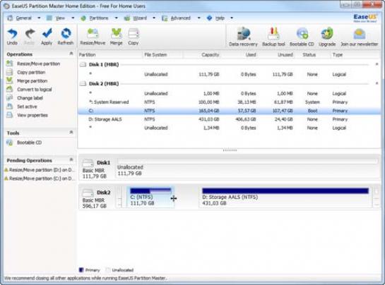
Task: Sort by Partition column header
Action: (87, 55)
